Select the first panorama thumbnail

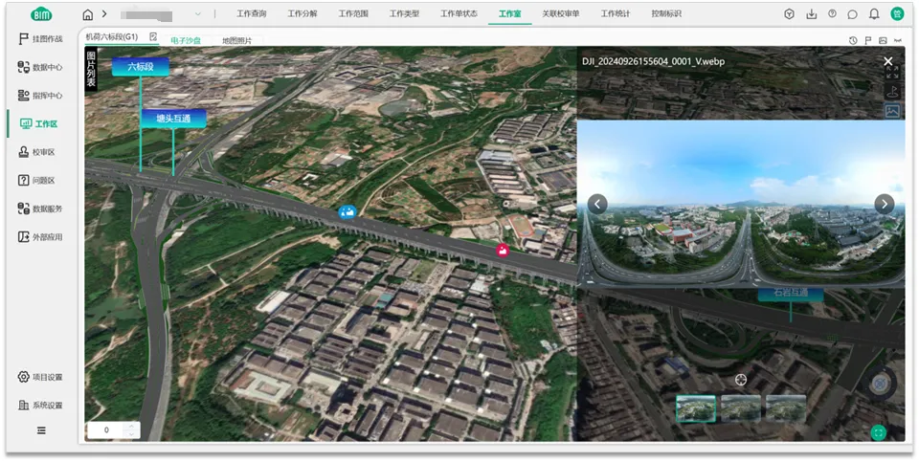pyautogui.click(x=696, y=408)
